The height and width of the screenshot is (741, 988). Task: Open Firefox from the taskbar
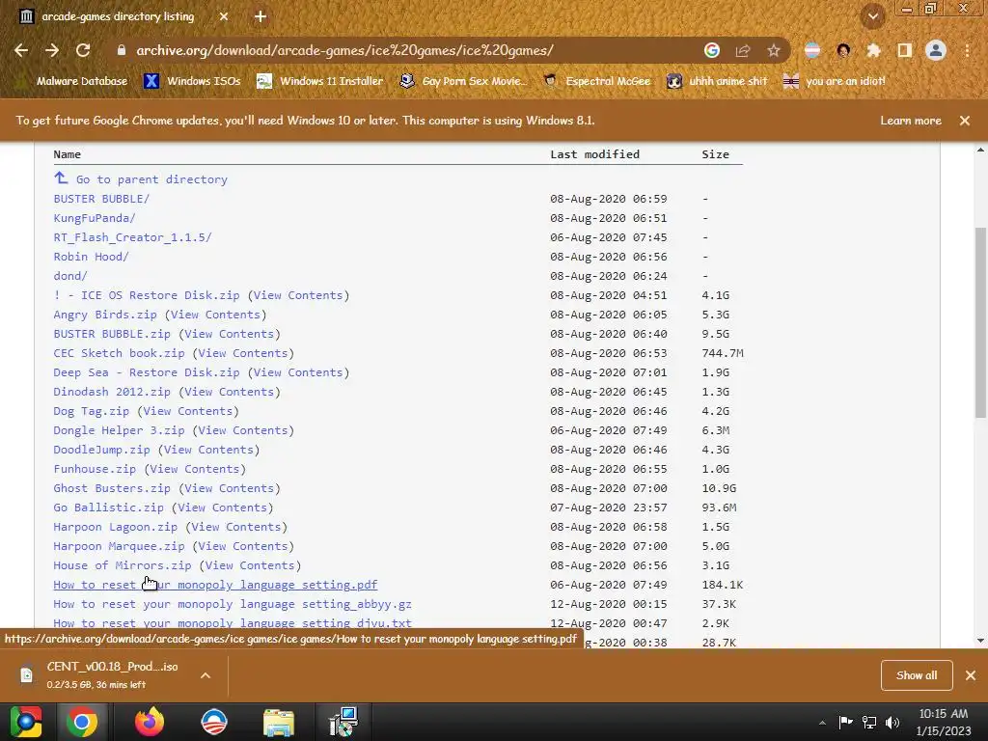click(x=150, y=722)
